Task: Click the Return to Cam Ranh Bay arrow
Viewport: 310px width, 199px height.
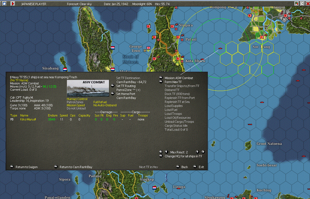Action: 56,167
